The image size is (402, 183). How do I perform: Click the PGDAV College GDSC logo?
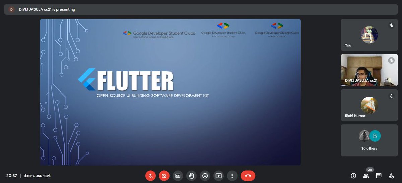coord(277,30)
